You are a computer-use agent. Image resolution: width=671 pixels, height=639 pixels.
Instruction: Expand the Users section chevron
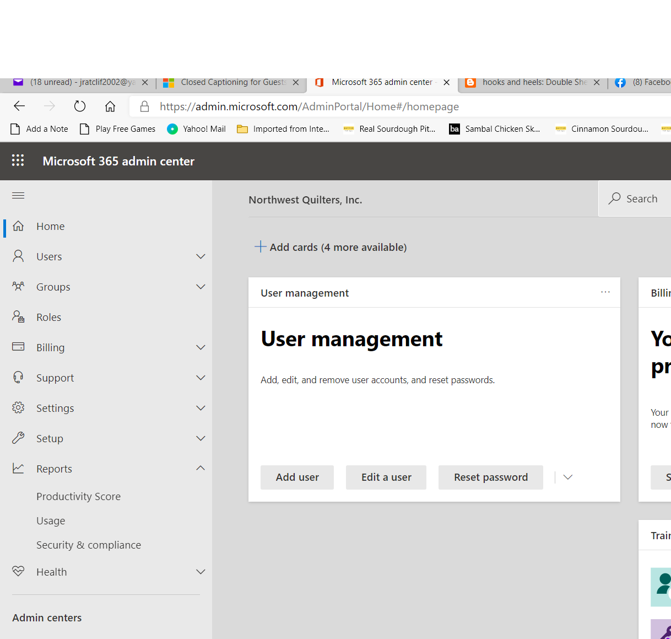201,256
